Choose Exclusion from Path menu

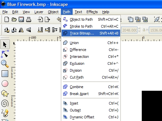click(x=91, y=63)
